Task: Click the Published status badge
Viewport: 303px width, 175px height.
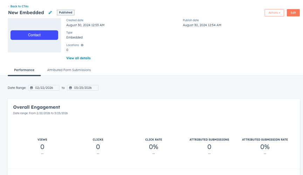Action: pyautogui.click(x=66, y=13)
